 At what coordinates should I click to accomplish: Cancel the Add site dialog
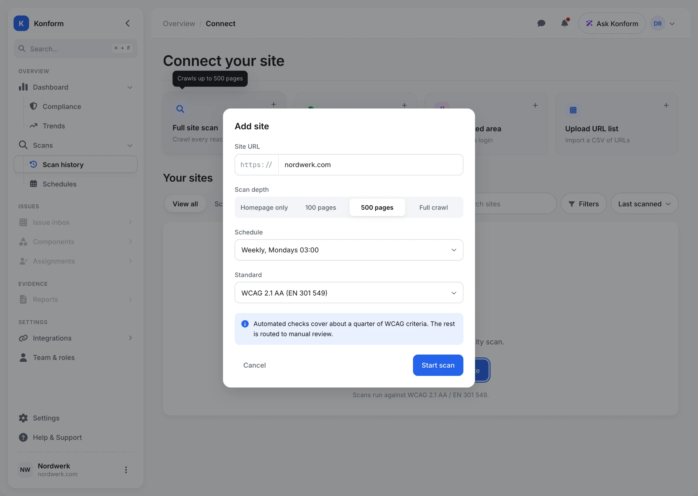pos(254,365)
